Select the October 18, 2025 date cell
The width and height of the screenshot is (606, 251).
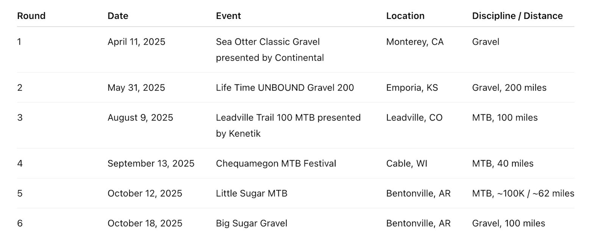pyautogui.click(x=145, y=223)
